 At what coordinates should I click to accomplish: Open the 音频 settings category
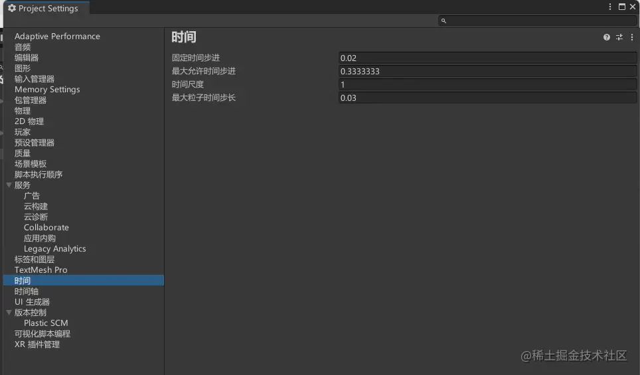tap(23, 47)
